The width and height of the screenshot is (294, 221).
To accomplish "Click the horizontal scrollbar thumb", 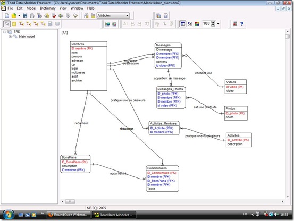I will (70, 201).
